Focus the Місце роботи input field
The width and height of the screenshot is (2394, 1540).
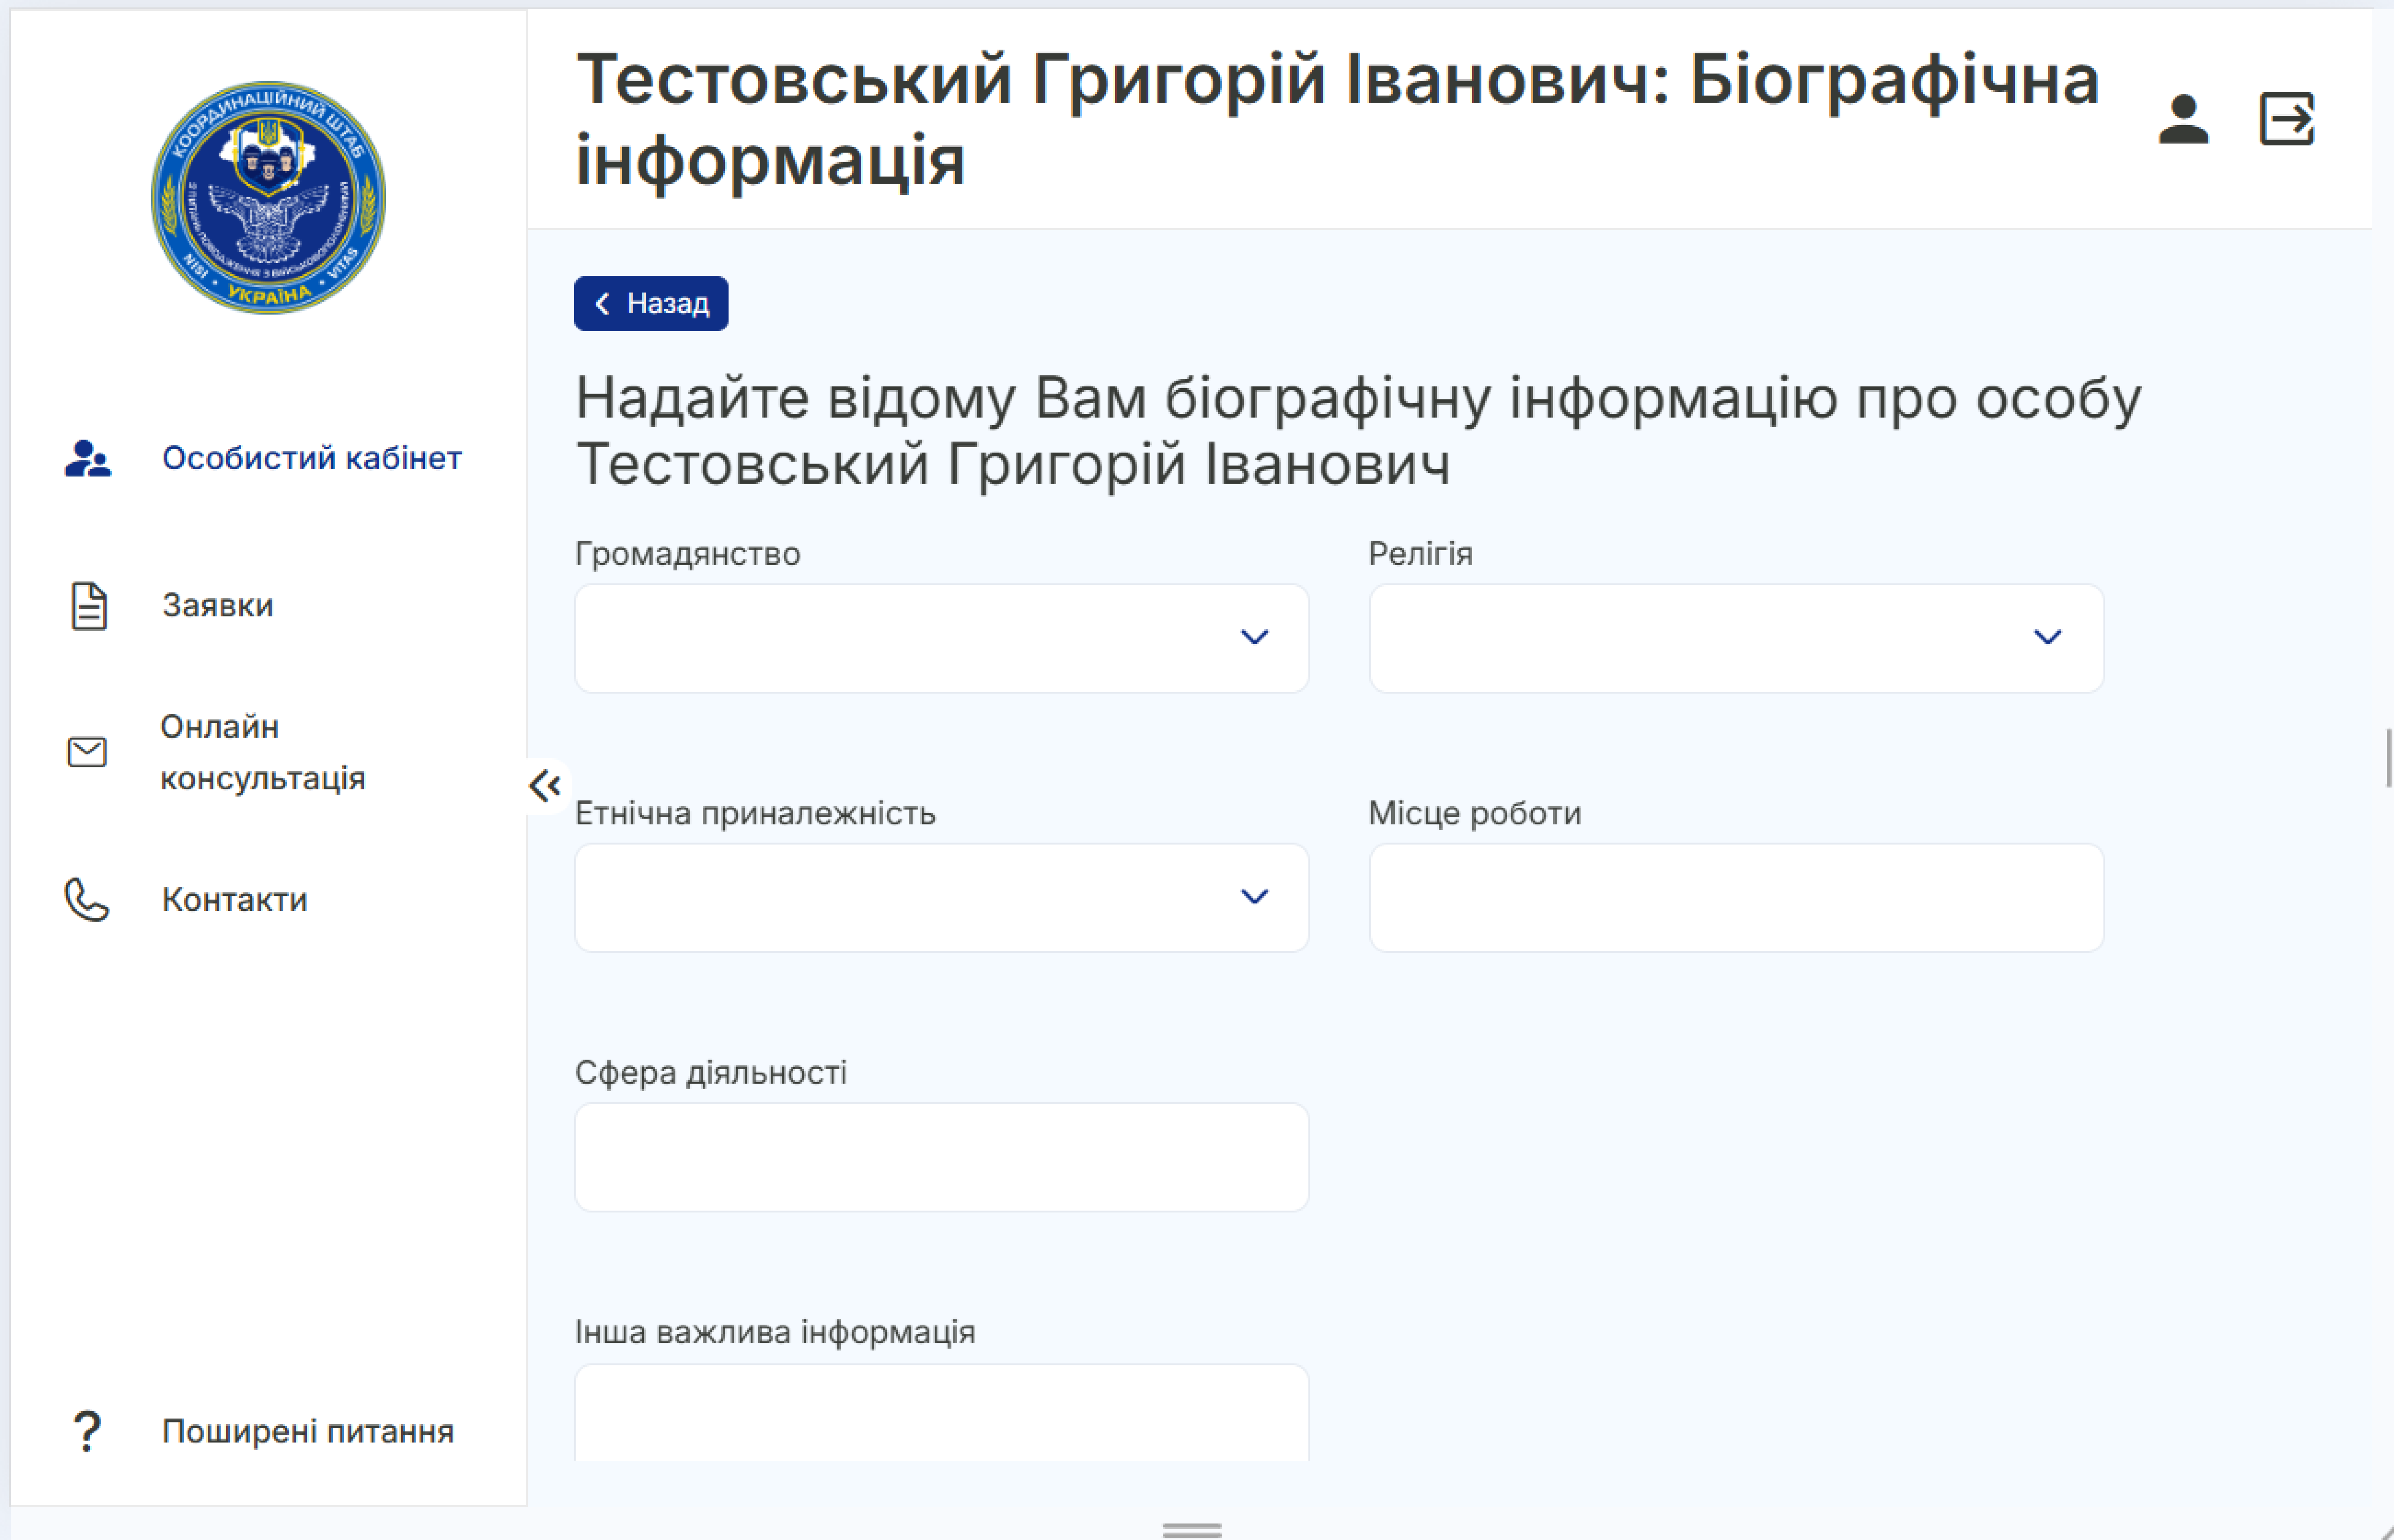(x=1736, y=897)
